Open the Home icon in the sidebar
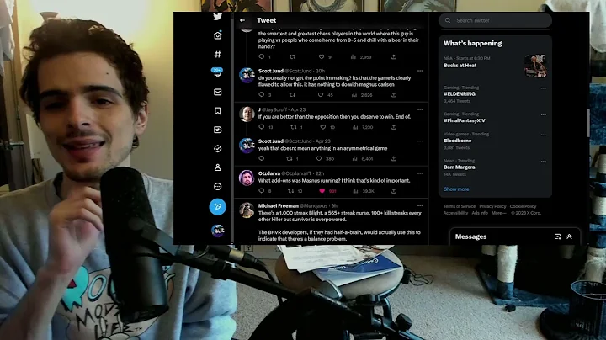Screen dimensions: 606x340 218,35
